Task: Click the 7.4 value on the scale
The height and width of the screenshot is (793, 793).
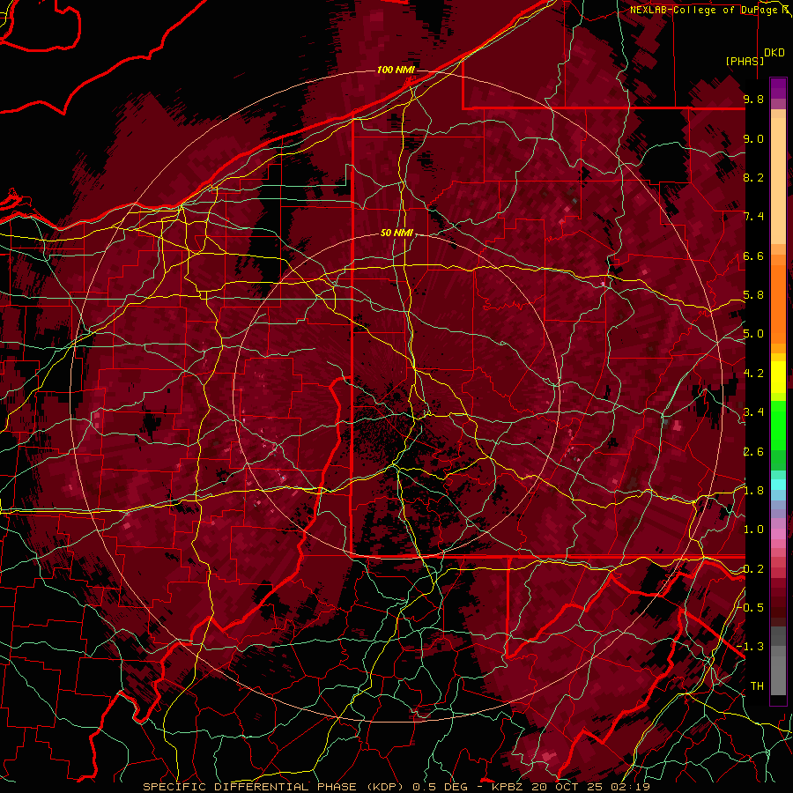Action: 753,217
